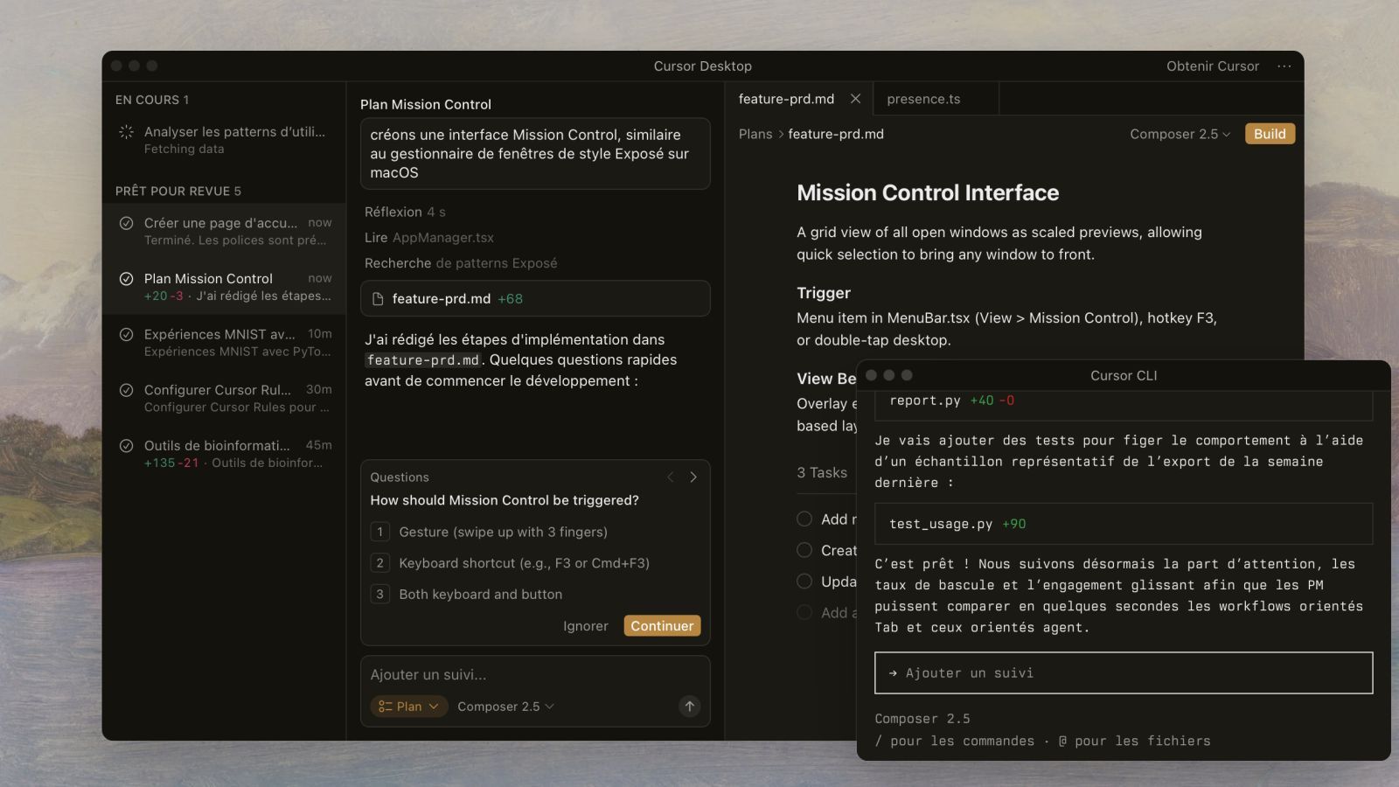Click the check icon for Créer une page d'accu...
Screen dimensions: 1399x787
tap(126, 223)
